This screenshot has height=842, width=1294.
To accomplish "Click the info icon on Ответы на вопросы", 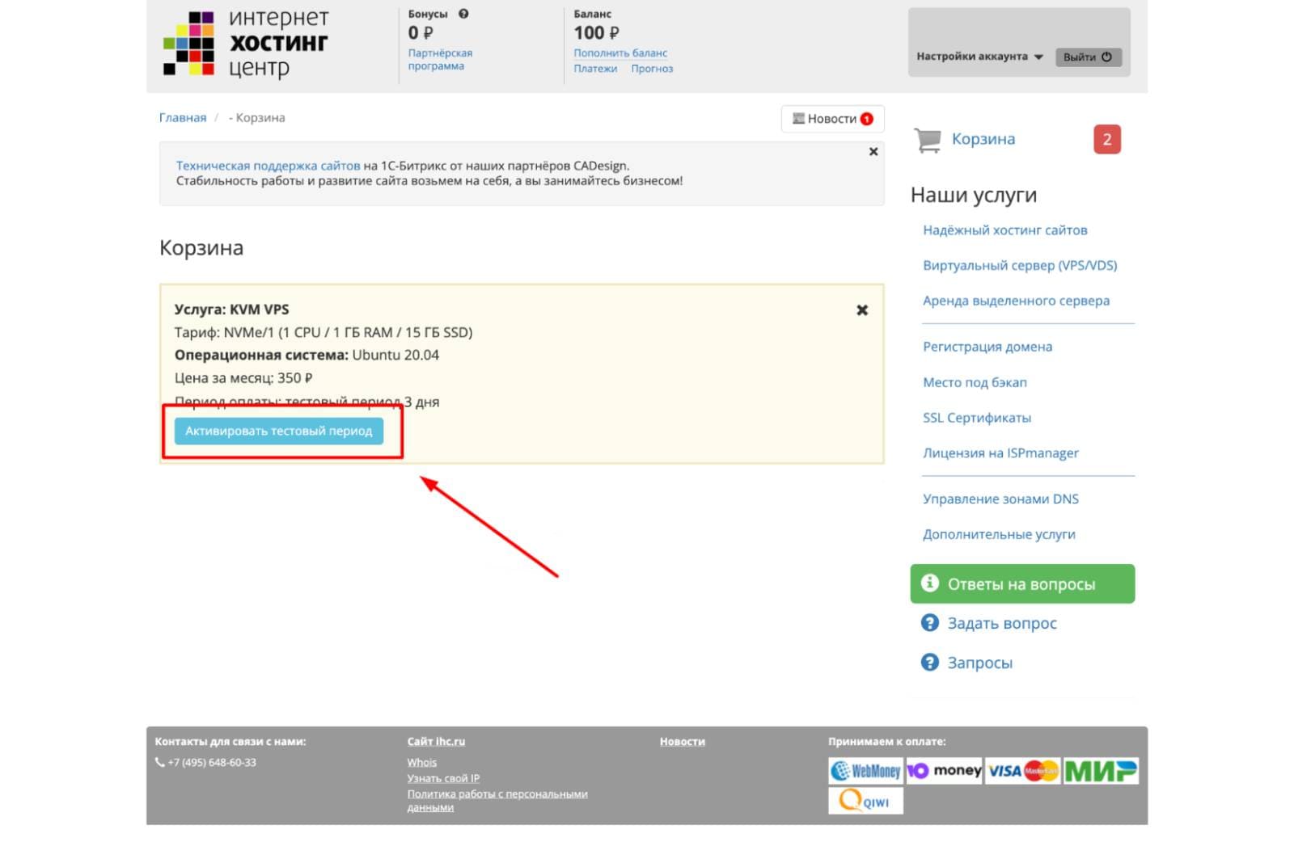I will click(930, 583).
